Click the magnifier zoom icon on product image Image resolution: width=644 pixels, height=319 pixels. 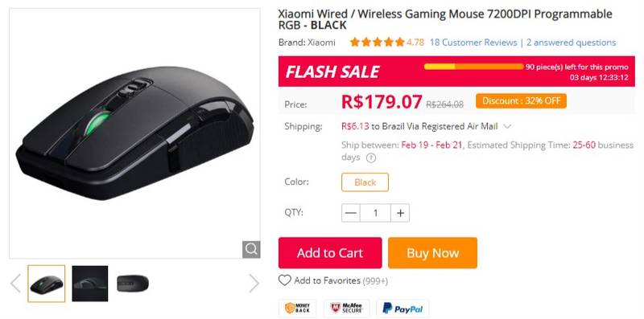[x=251, y=249]
